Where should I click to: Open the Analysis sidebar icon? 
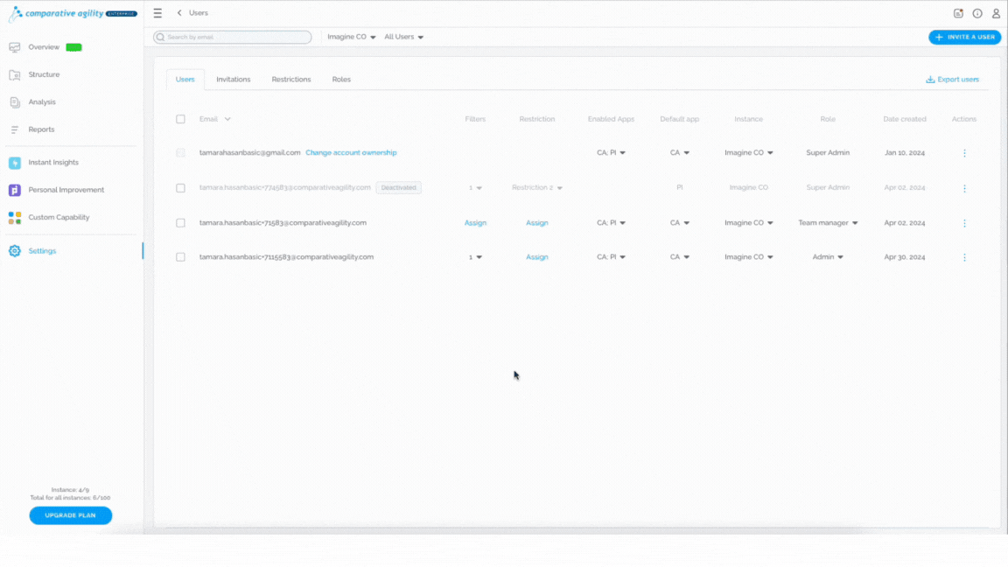point(15,102)
